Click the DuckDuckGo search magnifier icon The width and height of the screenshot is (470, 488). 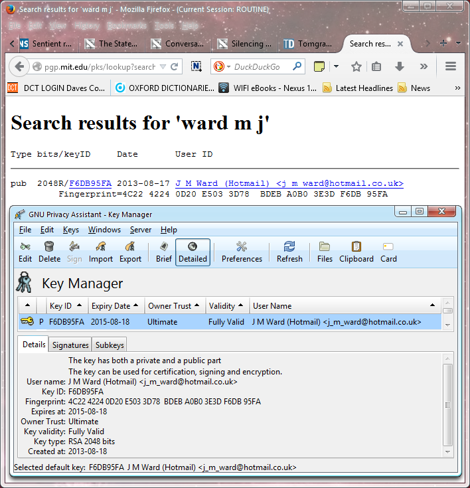(x=297, y=66)
